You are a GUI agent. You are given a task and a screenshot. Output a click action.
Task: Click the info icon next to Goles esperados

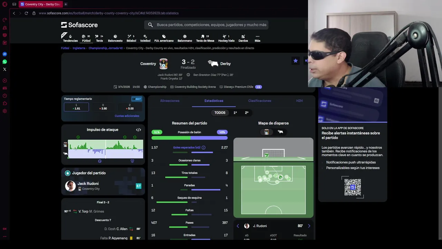coord(203,147)
